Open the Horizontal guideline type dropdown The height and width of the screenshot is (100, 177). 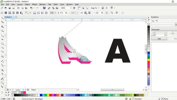pos(164,29)
